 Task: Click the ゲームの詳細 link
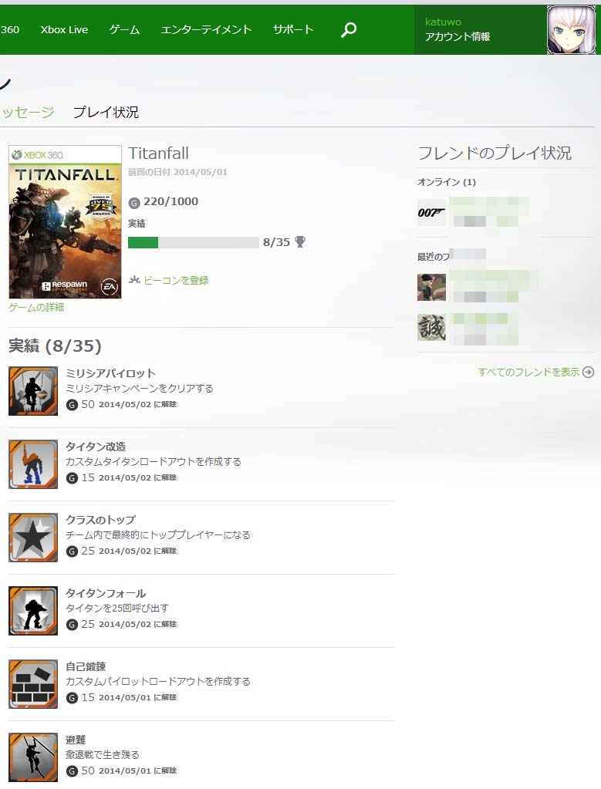tap(36, 308)
